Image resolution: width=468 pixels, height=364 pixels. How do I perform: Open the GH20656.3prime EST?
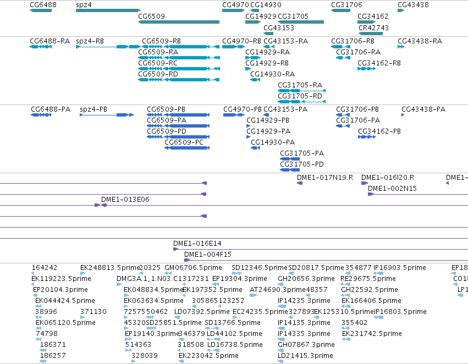point(281,284)
